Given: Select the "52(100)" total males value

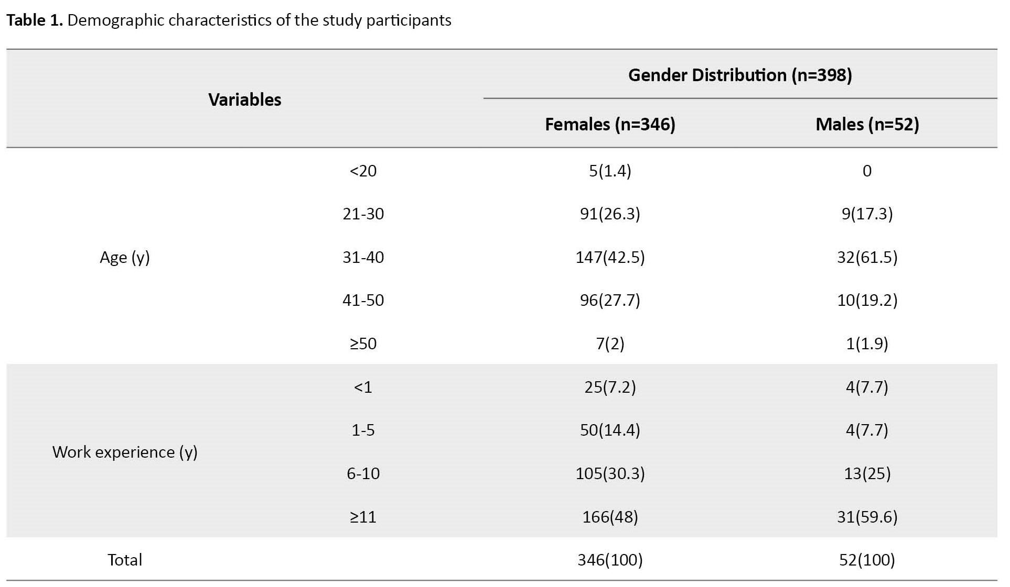Looking at the screenshot, I should 867,560.
